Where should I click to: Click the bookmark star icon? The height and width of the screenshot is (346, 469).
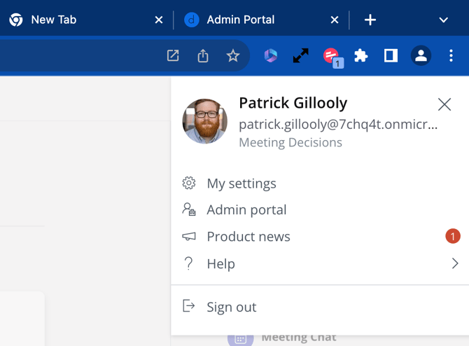point(233,56)
